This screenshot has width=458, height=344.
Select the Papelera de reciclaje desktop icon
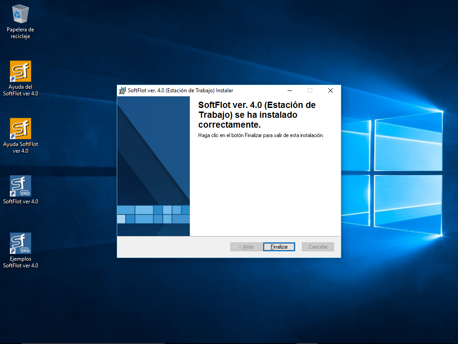tap(21, 14)
